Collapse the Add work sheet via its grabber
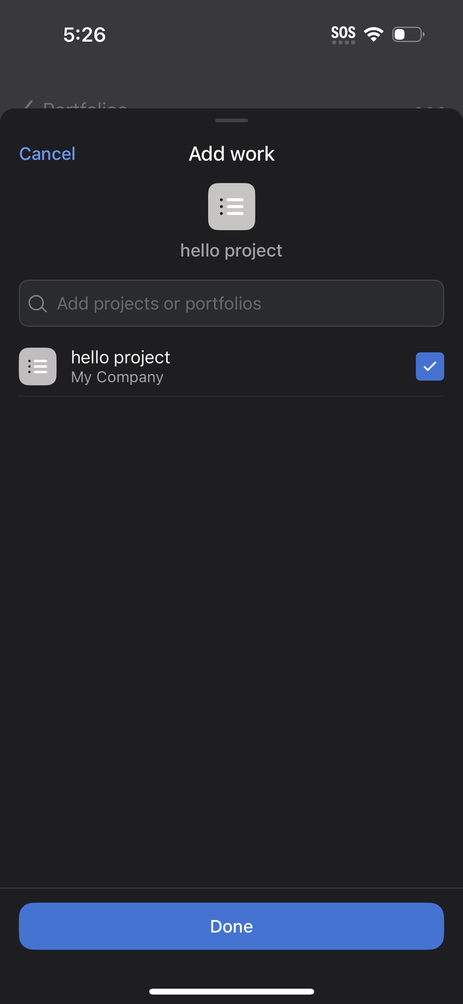The height and width of the screenshot is (1004, 463). pos(231,121)
